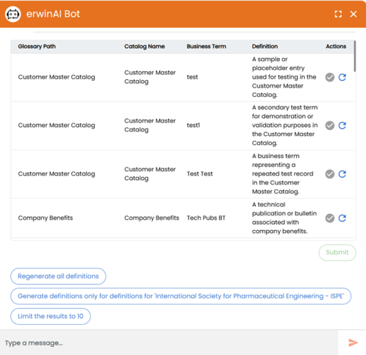Select the ISPE-only definitions suggestion
366x355 pixels.
(181, 296)
